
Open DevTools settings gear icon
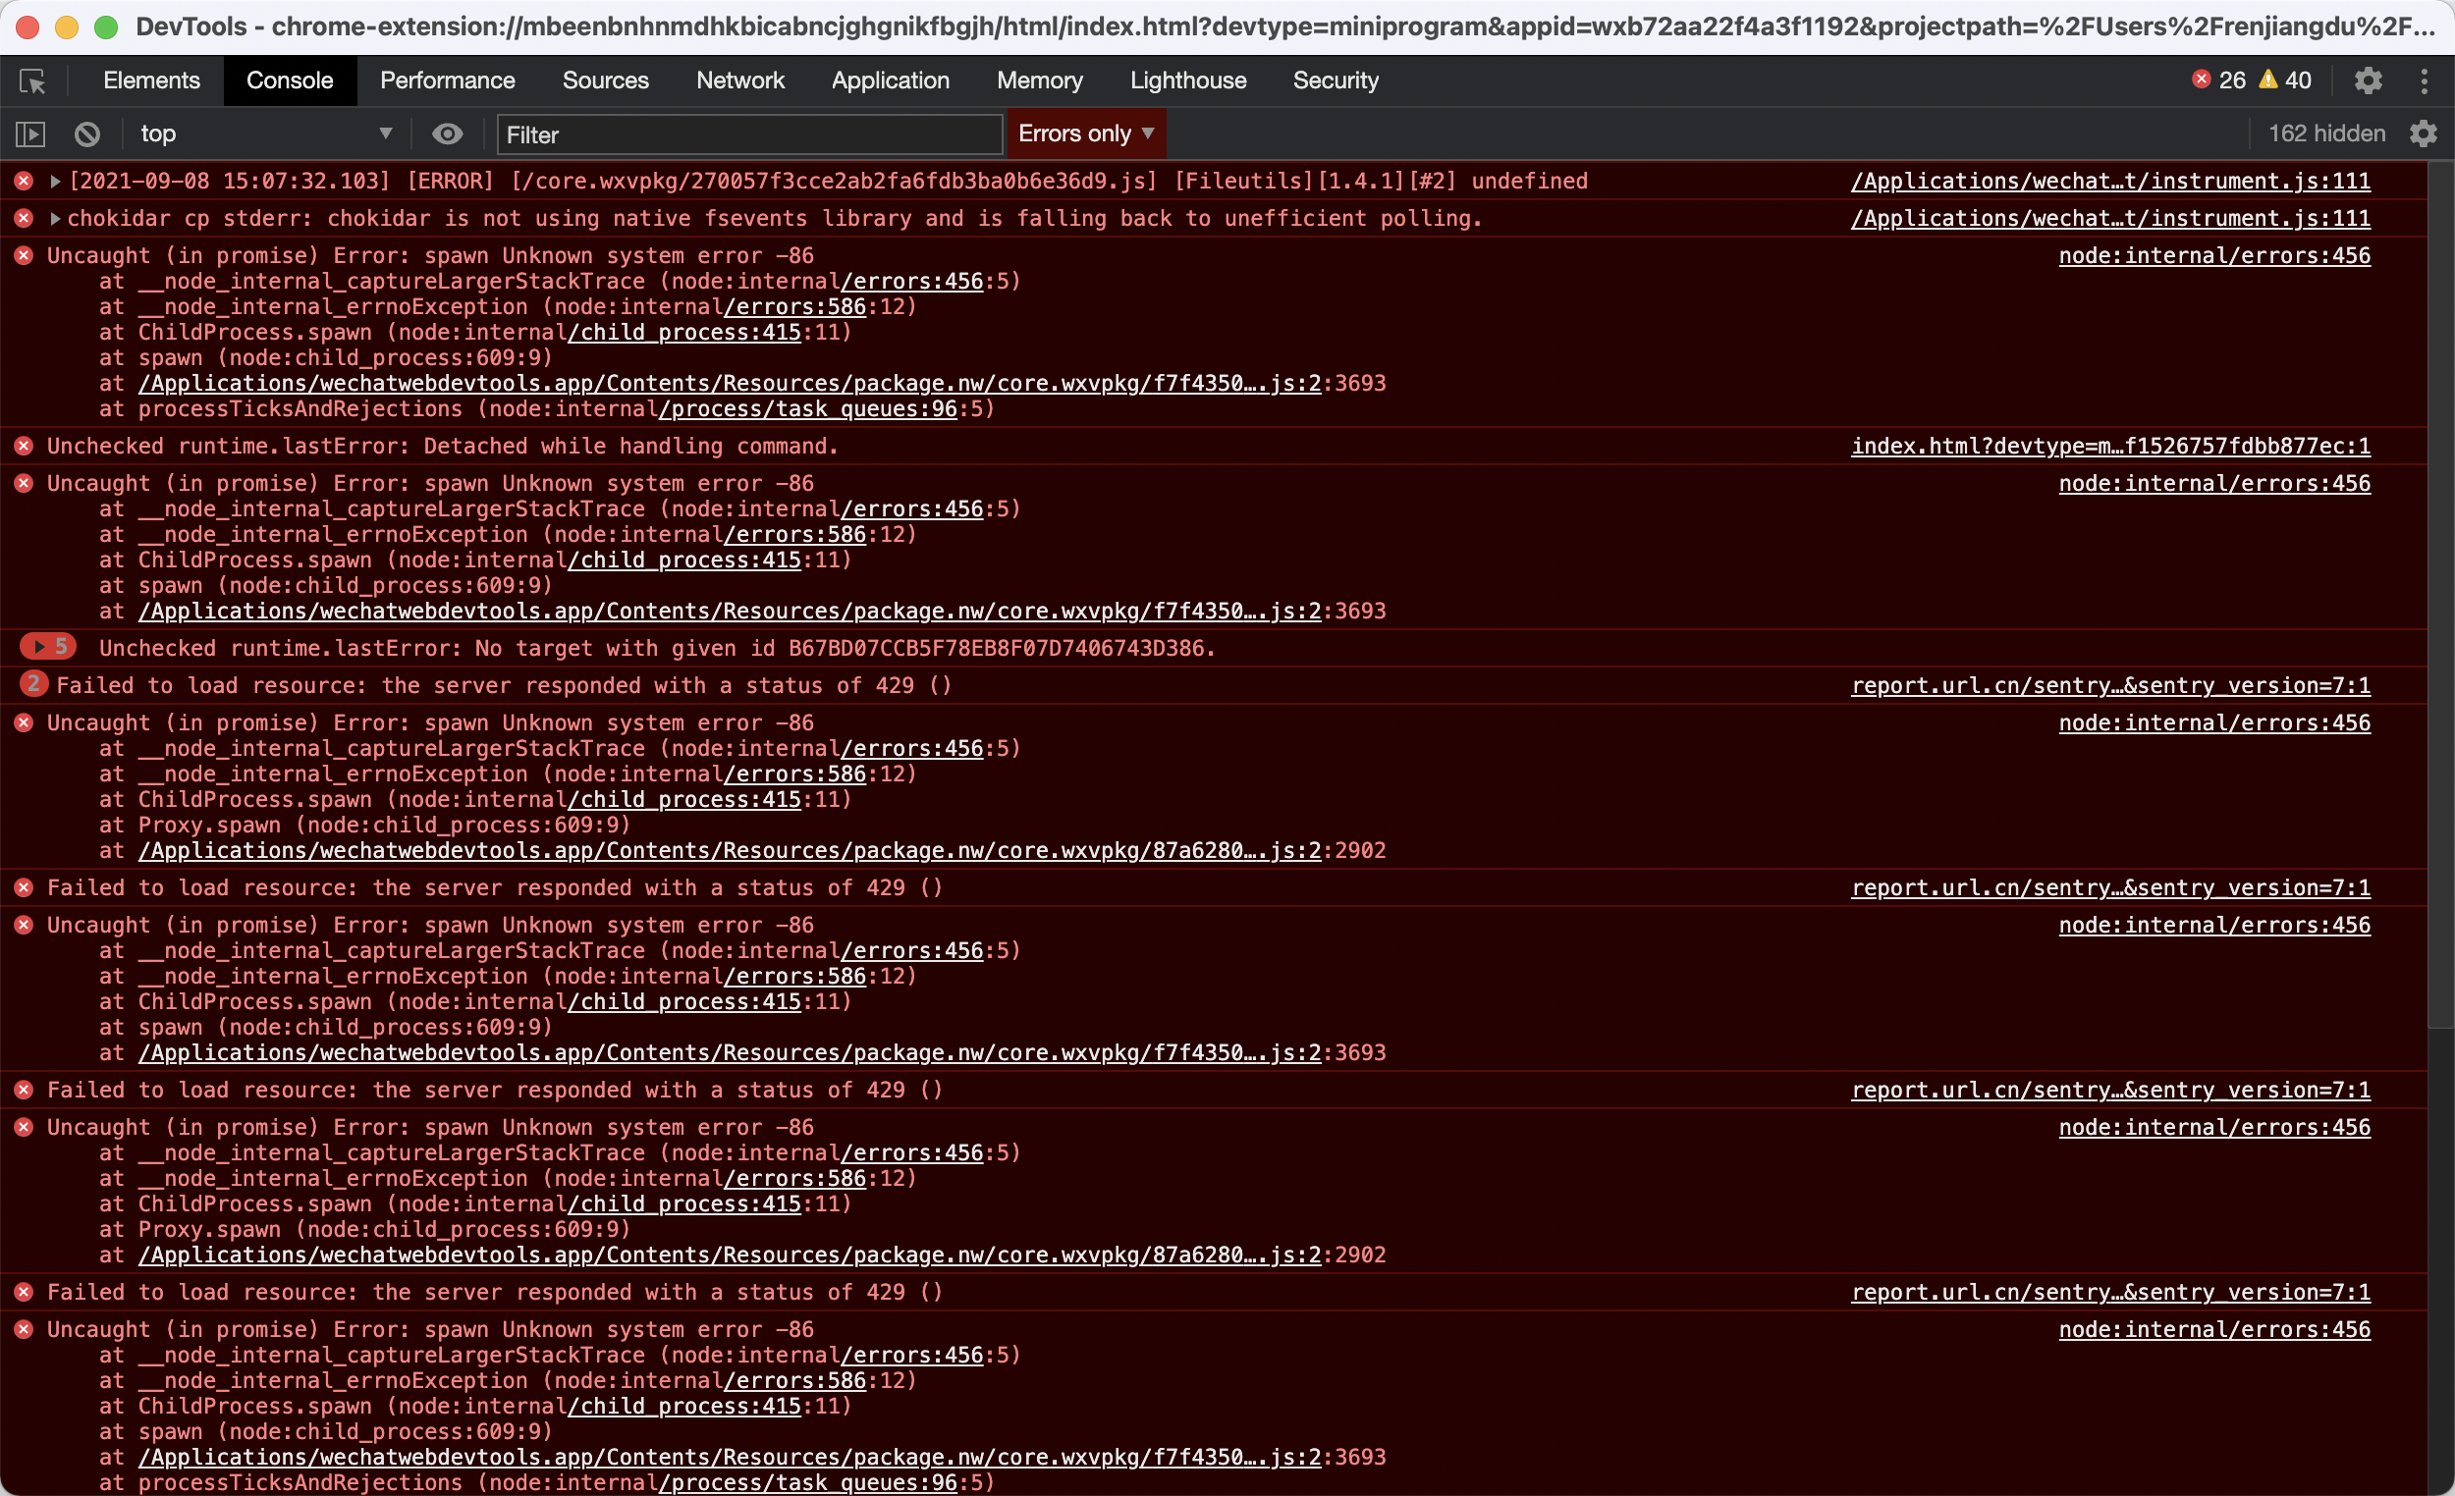pos(2368,80)
